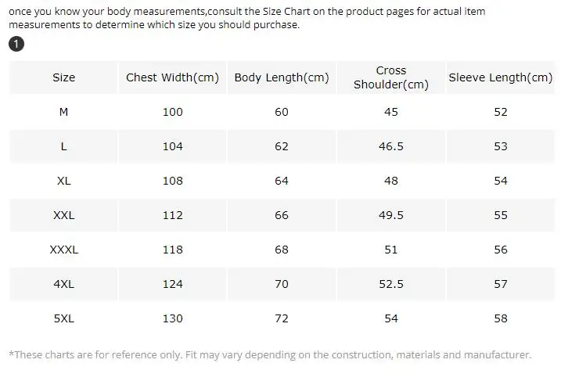Click the Body Length(cm) column header
The image size is (561, 381).
pyautogui.click(x=282, y=77)
